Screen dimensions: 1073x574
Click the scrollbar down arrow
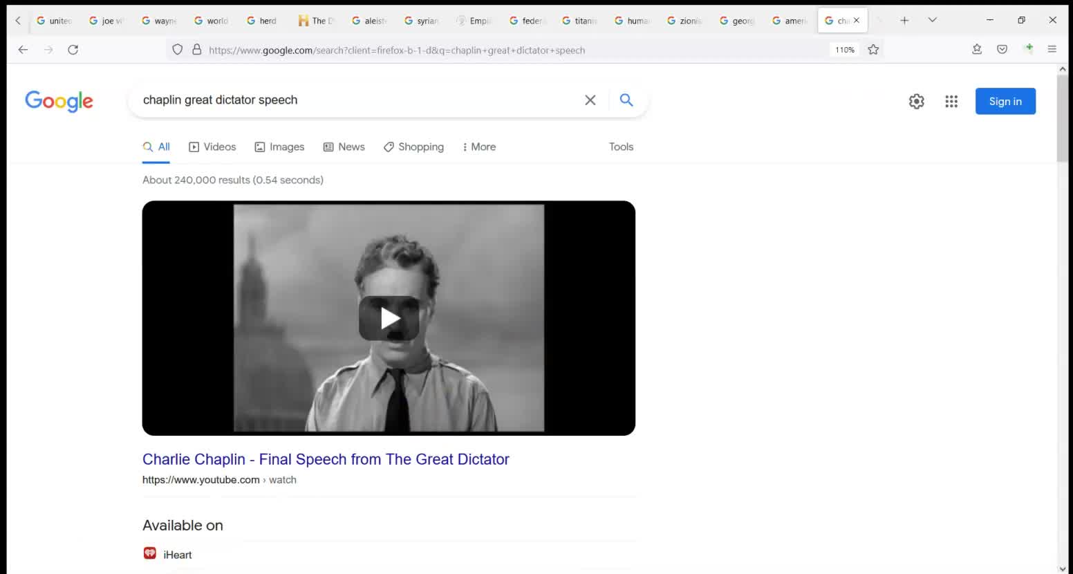tap(1063, 568)
